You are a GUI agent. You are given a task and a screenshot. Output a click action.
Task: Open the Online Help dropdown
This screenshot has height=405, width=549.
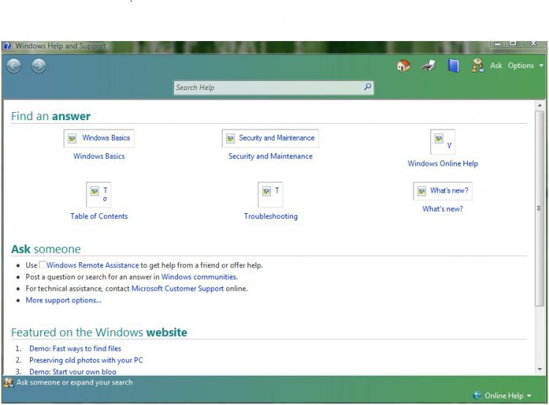508,395
